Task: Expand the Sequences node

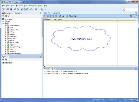Action: 6,51
